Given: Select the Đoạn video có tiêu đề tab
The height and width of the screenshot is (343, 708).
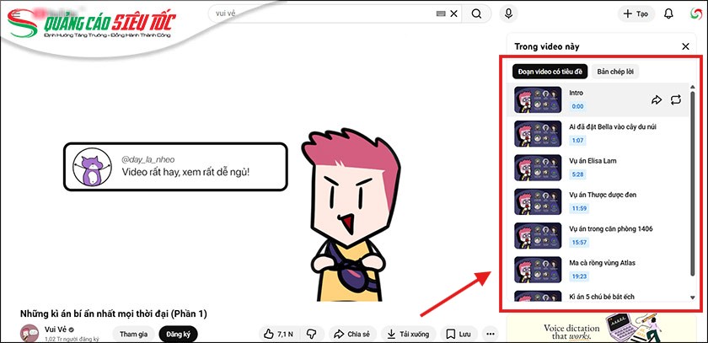Looking at the screenshot, I should (x=550, y=72).
